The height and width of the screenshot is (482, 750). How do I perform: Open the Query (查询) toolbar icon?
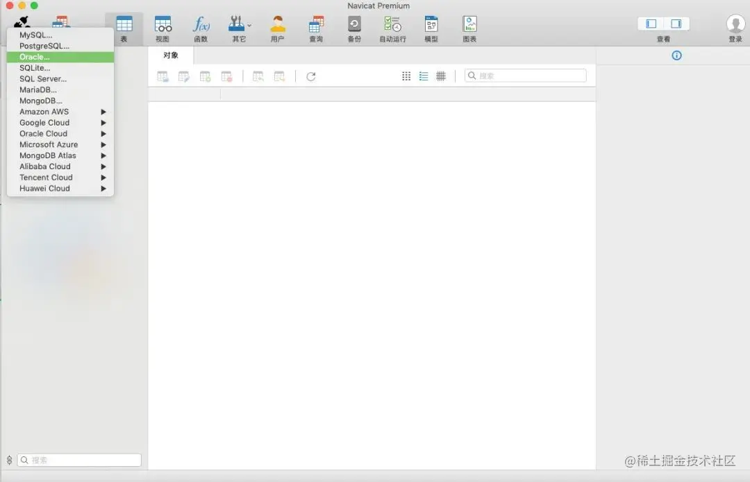[x=316, y=28]
